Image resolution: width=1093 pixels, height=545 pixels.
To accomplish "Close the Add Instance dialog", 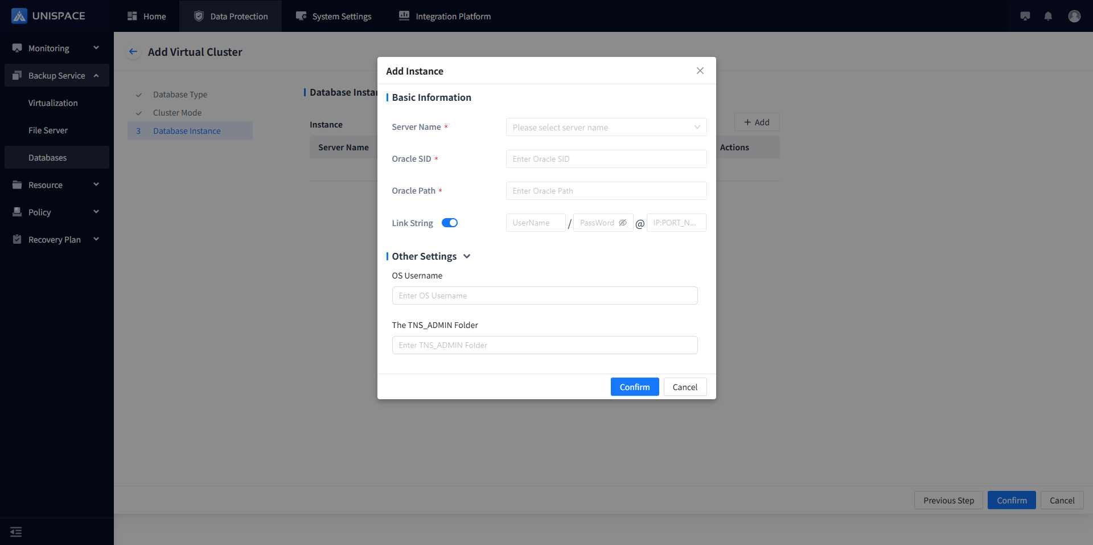I will click(x=700, y=71).
